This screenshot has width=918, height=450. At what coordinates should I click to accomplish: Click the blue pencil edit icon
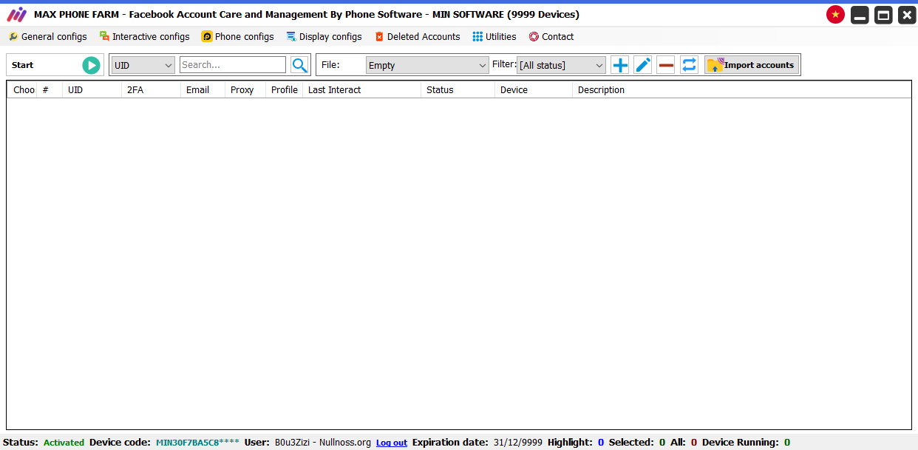[643, 65]
